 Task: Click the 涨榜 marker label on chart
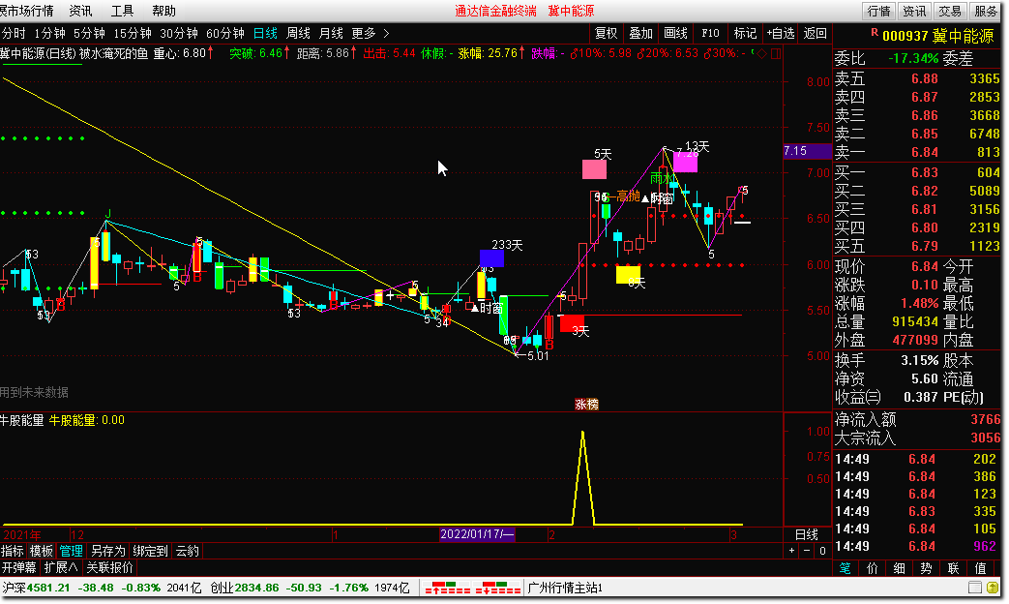pos(586,404)
